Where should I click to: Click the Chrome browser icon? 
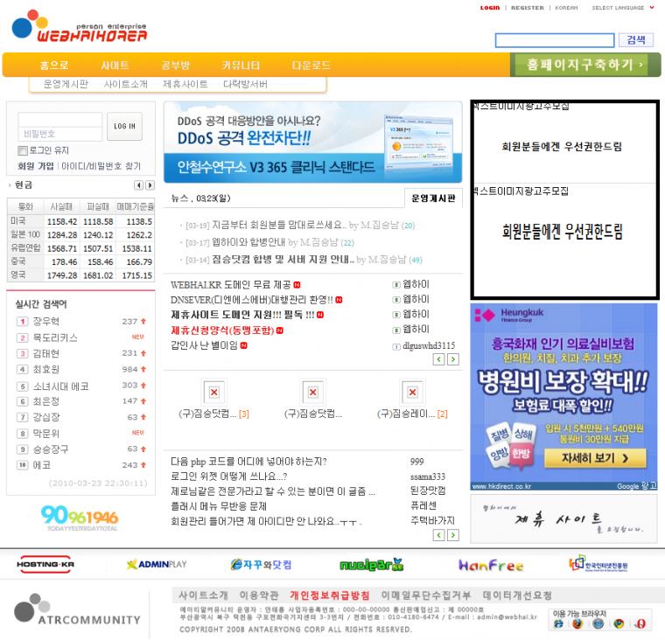[619, 623]
